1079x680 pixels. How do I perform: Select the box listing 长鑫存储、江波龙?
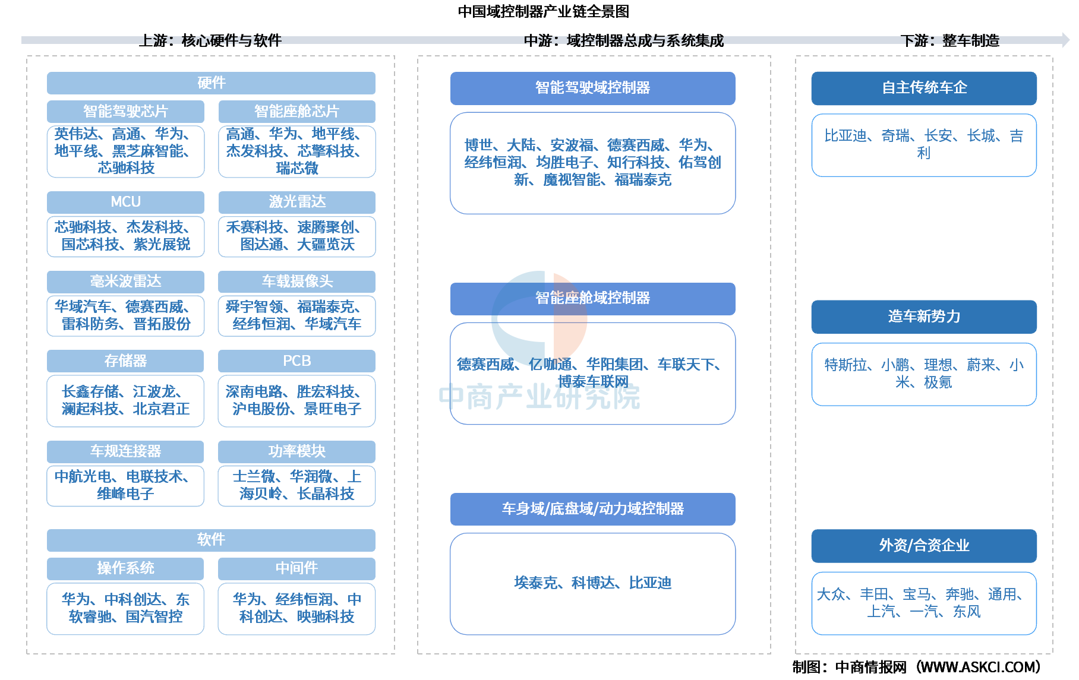coord(125,401)
